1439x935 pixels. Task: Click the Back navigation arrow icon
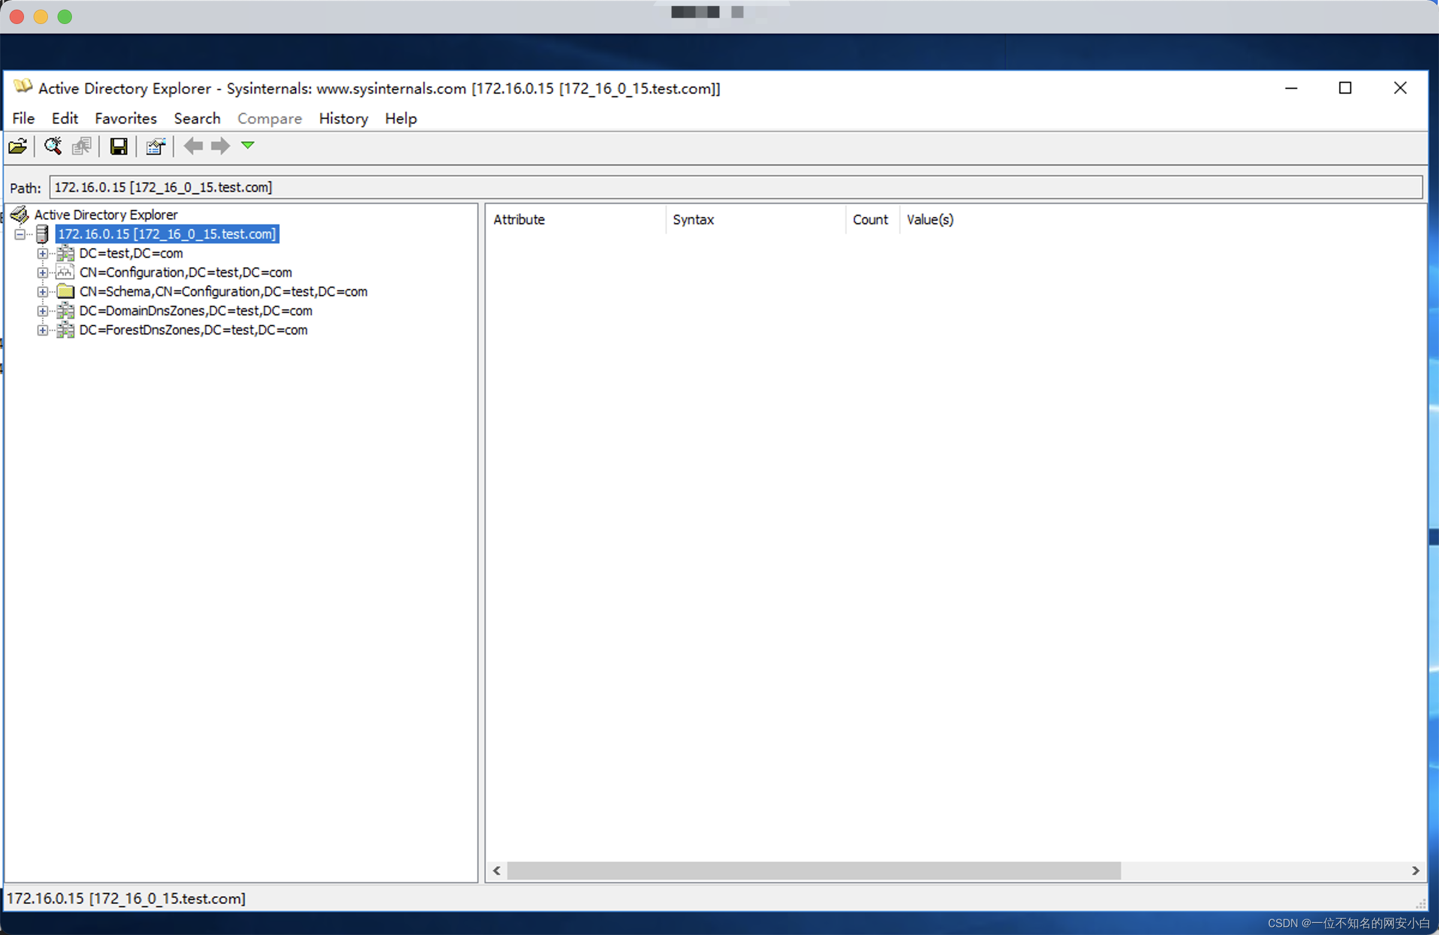pyautogui.click(x=193, y=146)
